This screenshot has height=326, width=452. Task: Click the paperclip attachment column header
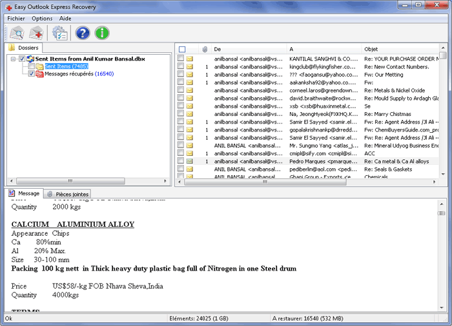[x=205, y=49]
